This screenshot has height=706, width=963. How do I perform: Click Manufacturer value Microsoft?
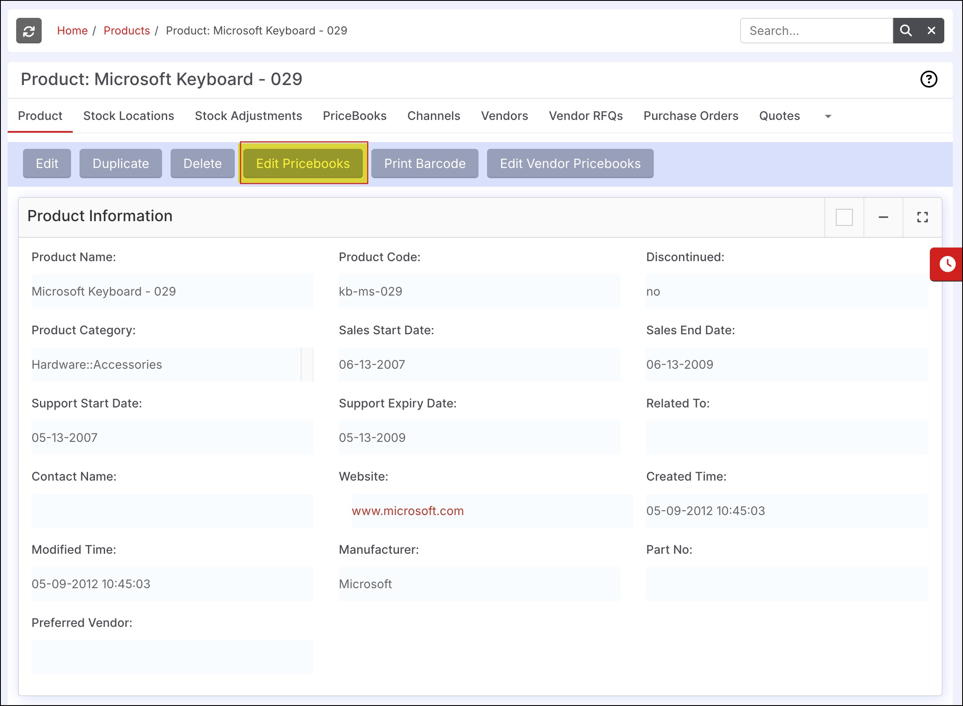click(x=479, y=584)
